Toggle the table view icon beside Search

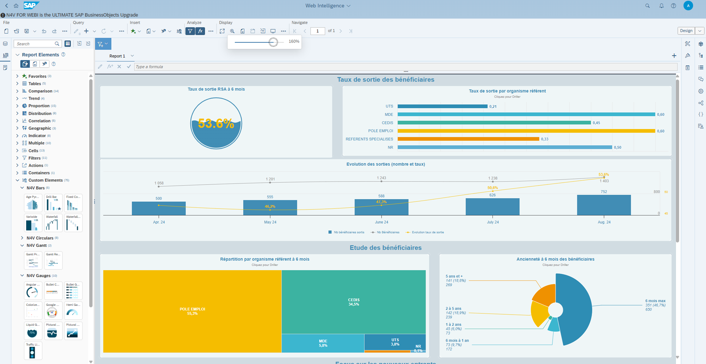[68, 44]
